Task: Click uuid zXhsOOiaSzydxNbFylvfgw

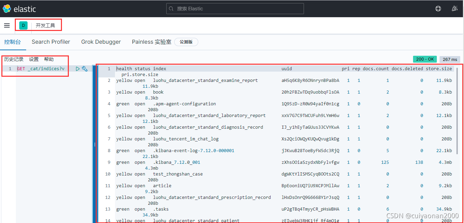Action: coord(310,162)
